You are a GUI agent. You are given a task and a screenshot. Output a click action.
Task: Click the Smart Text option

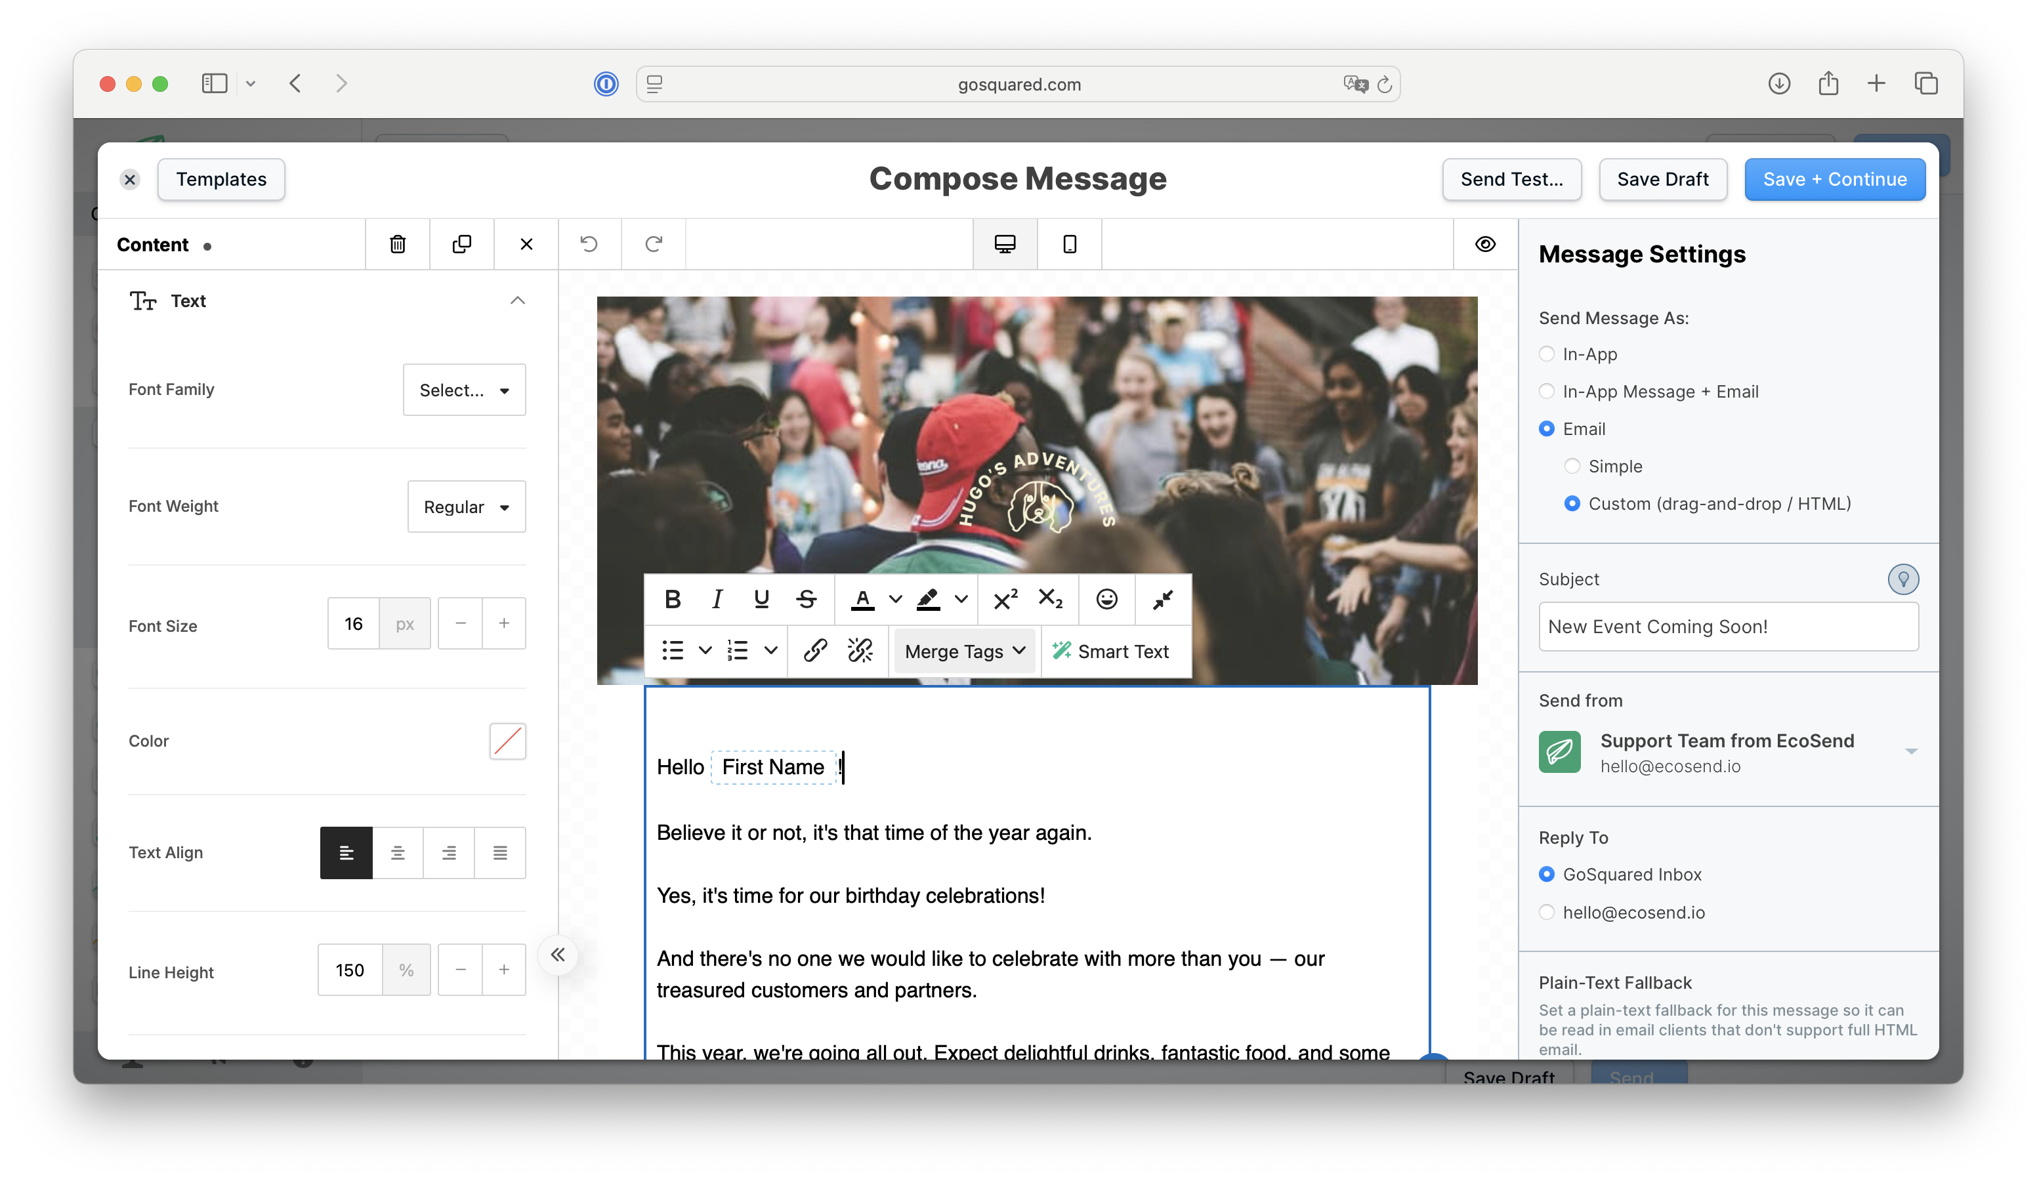click(x=1112, y=652)
